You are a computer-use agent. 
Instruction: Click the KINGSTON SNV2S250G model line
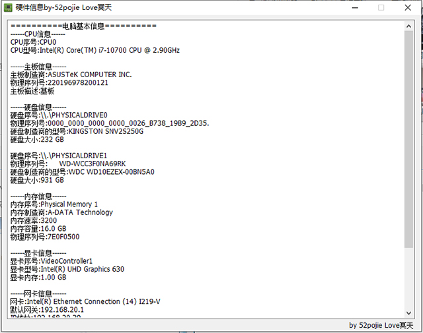pos(77,131)
